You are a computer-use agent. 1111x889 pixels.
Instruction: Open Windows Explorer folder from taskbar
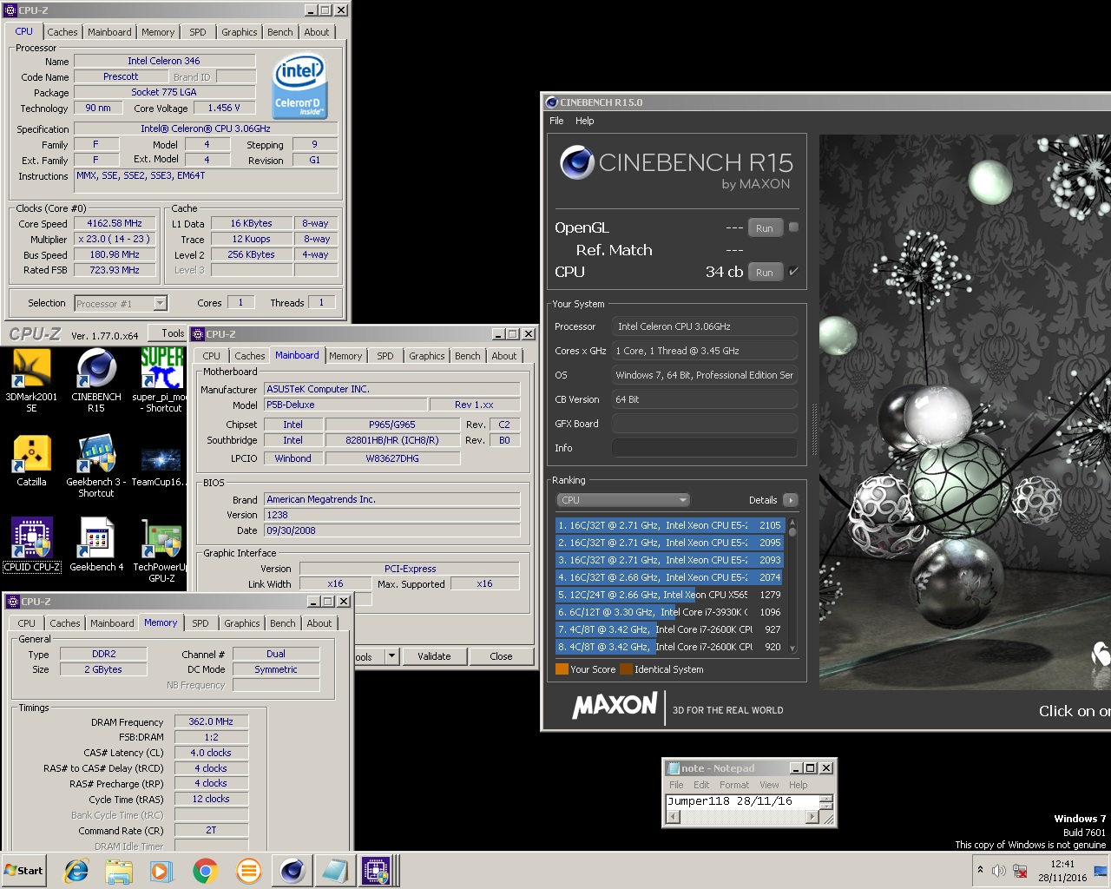tap(119, 871)
